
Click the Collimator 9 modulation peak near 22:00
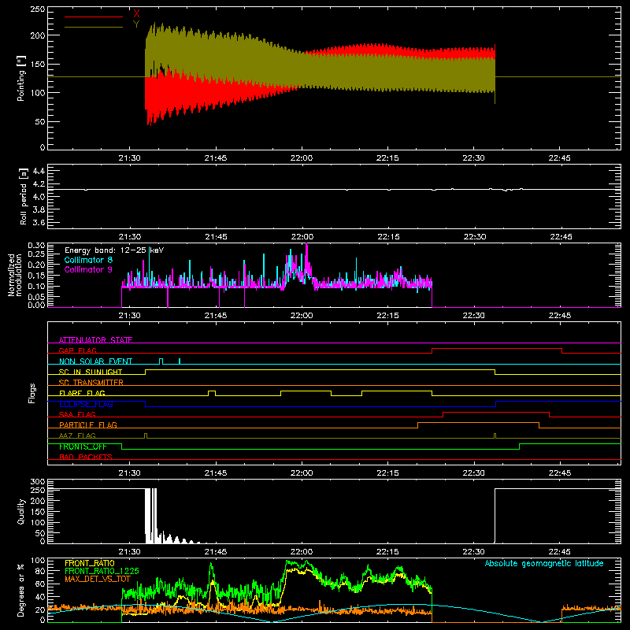click(306, 258)
